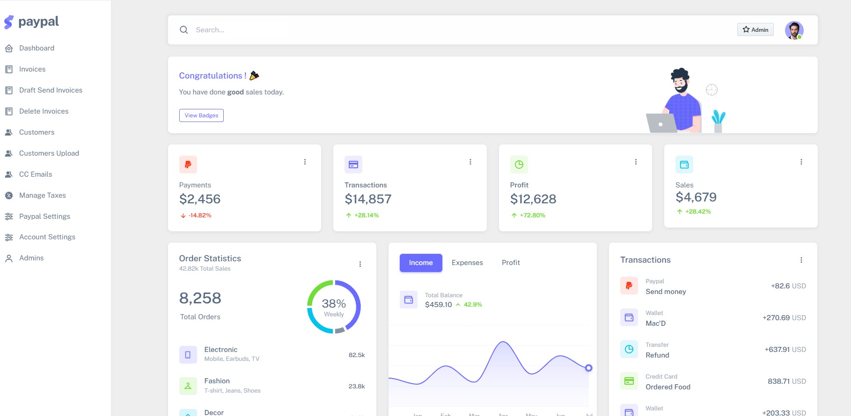Click the Payments card PayPal icon
851x416 pixels.
point(188,165)
